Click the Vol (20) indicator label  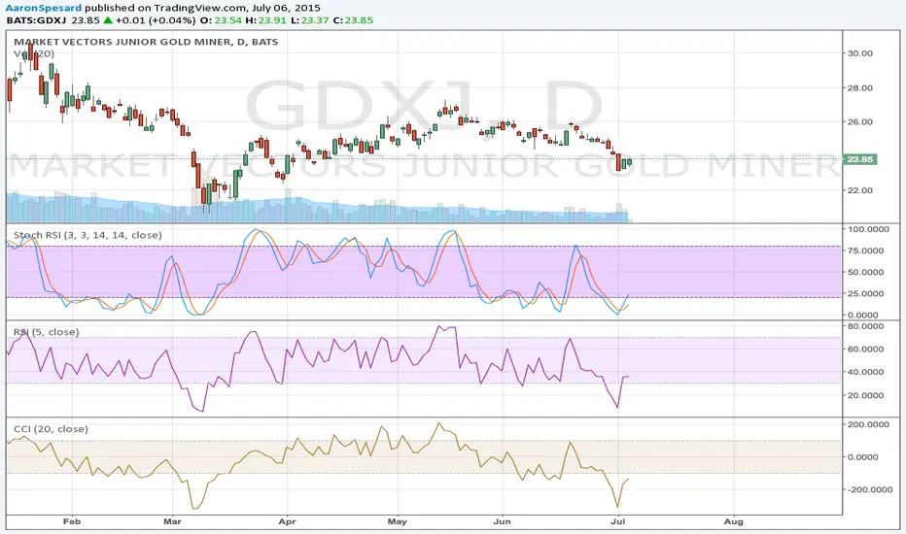[x=34, y=53]
